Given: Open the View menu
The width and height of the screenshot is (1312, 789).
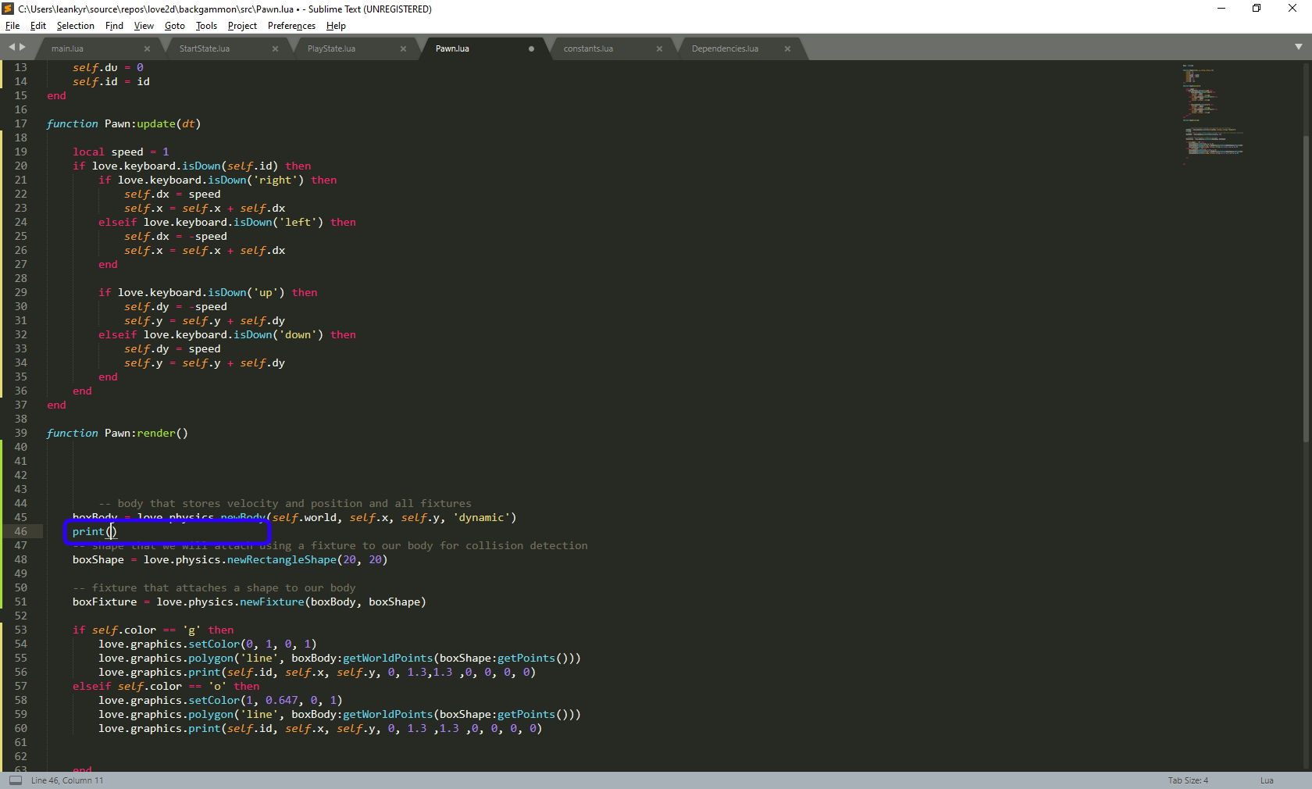Looking at the screenshot, I should (x=144, y=26).
